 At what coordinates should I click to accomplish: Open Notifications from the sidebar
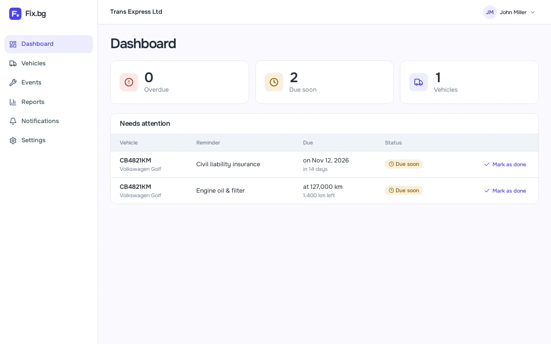(49, 121)
